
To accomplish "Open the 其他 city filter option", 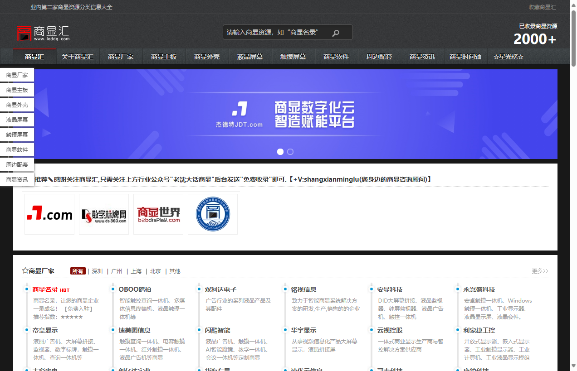I will coord(174,271).
